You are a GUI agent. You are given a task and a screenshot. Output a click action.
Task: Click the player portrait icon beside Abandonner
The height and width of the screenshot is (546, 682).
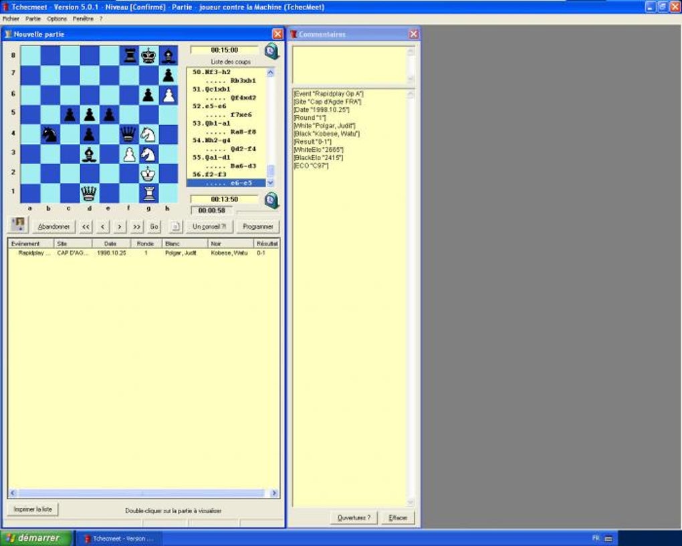pyautogui.click(x=18, y=225)
